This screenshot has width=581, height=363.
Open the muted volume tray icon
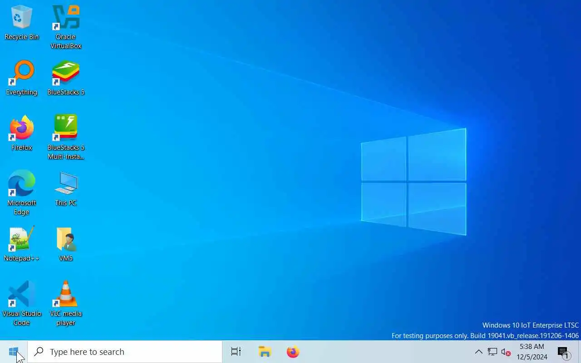[506, 352]
